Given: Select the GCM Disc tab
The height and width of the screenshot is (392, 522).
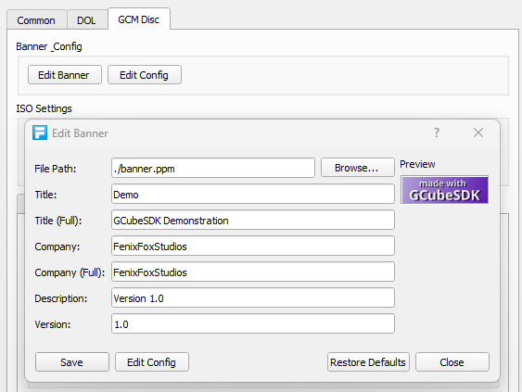Looking at the screenshot, I should tap(139, 19).
